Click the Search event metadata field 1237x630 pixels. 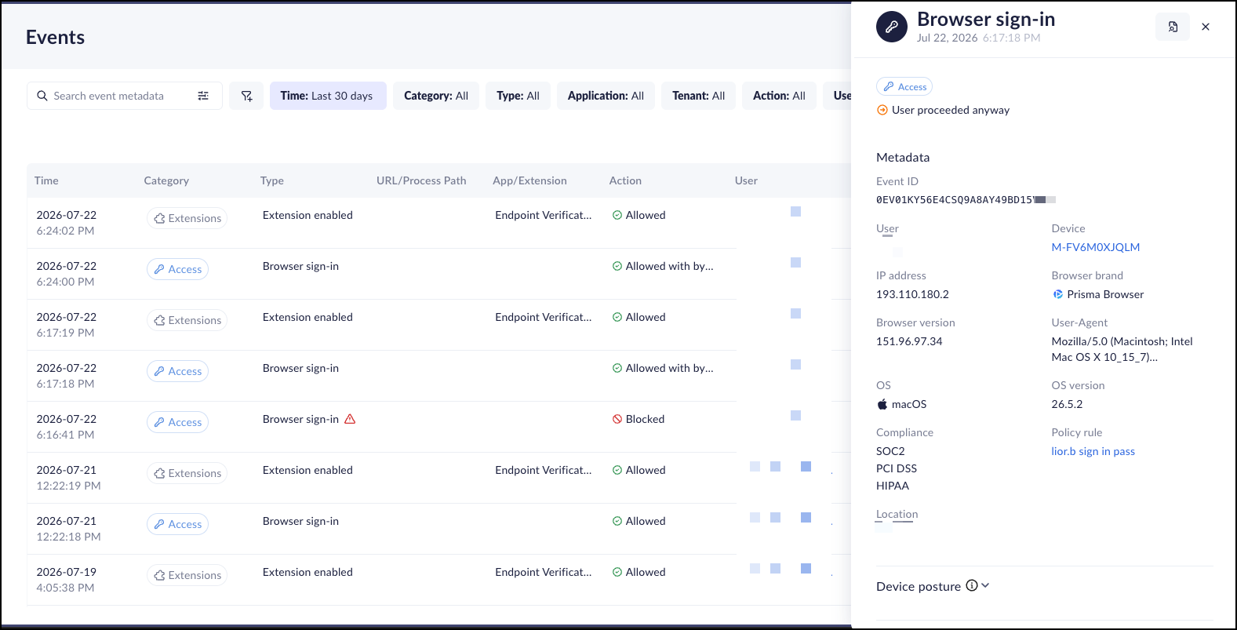tap(125, 96)
